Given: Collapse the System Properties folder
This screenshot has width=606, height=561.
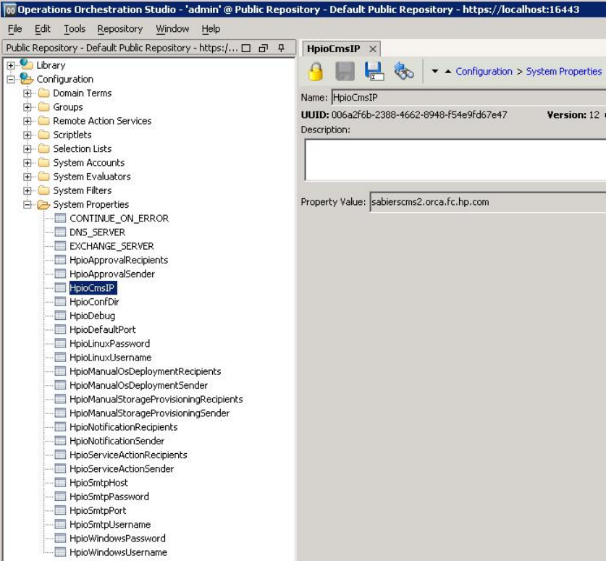Looking at the screenshot, I should point(28,205).
